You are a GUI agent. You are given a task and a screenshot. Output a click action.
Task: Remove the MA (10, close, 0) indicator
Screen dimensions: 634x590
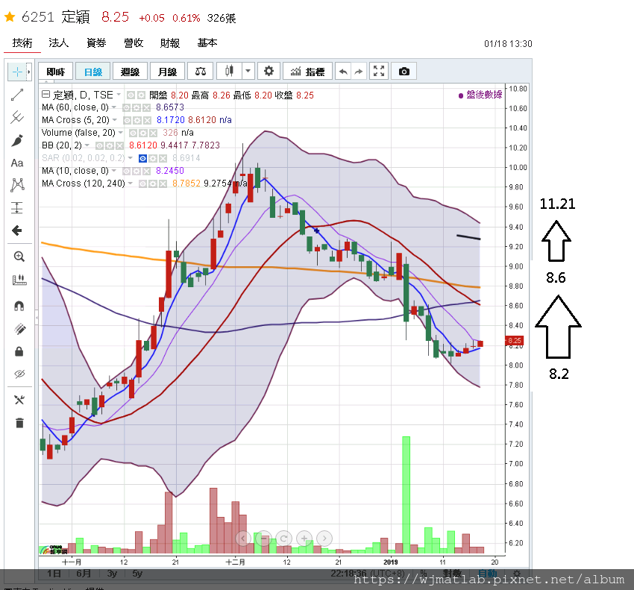click(x=146, y=171)
